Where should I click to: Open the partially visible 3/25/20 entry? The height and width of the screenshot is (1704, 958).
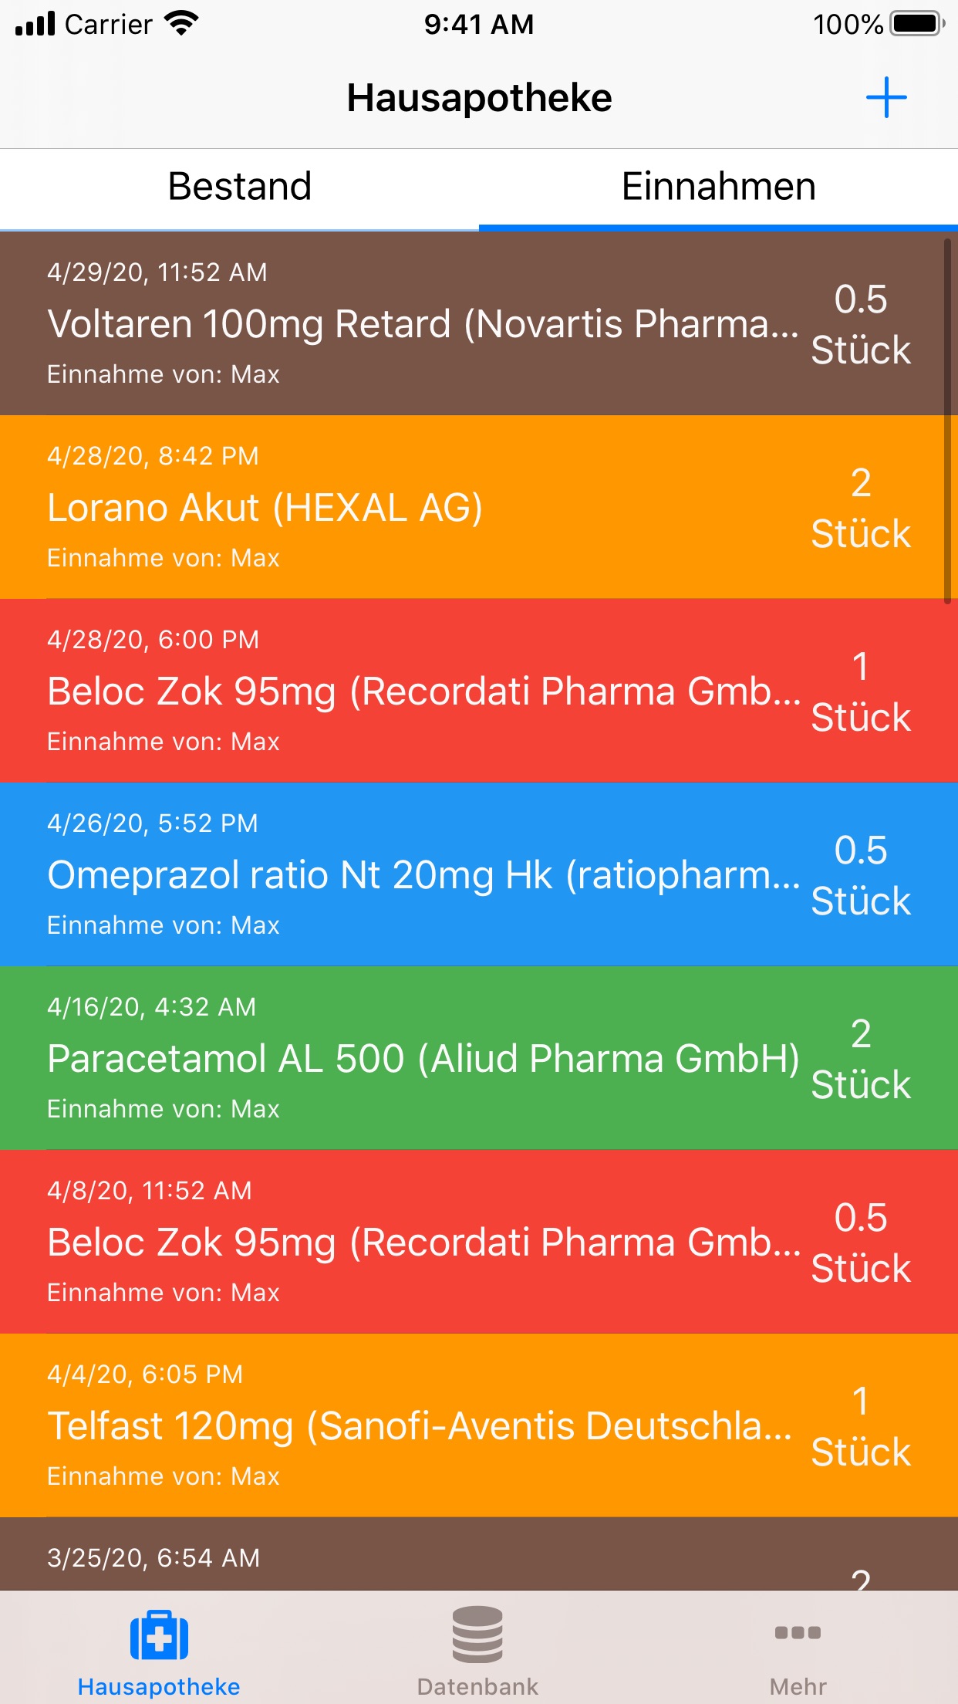[479, 1554]
